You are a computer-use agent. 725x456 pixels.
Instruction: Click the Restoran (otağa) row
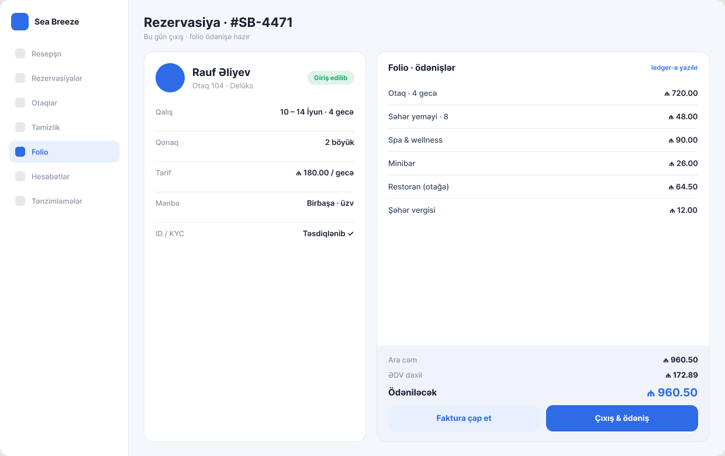click(543, 187)
